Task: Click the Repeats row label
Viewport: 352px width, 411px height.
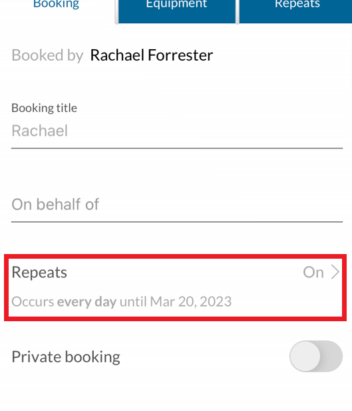Action: [x=39, y=273]
